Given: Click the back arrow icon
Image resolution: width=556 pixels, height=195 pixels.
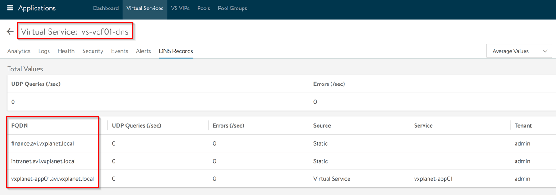Looking at the screenshot, I should click(x=10, y=32).
